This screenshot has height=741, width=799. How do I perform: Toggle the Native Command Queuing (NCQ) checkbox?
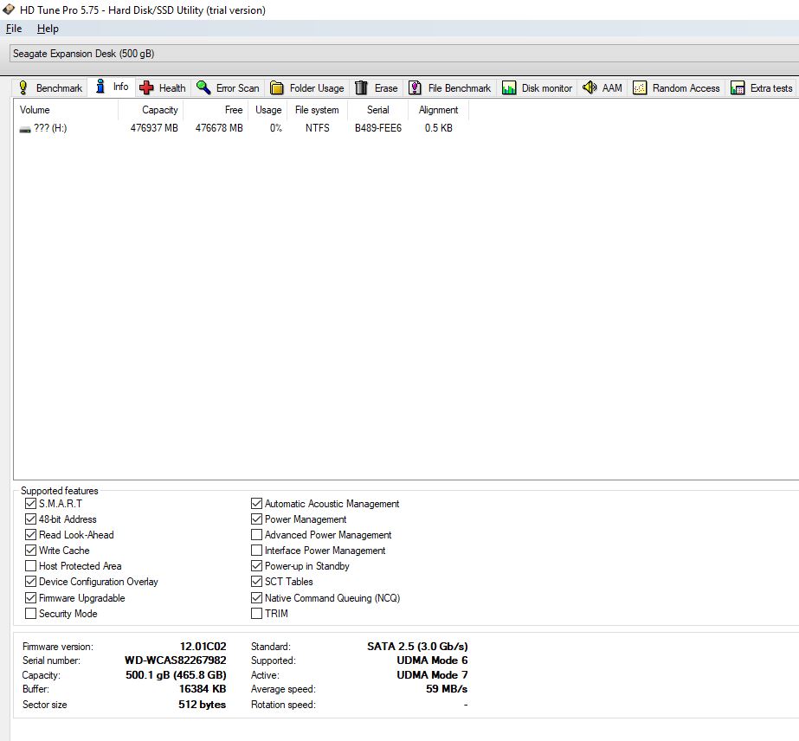[x=257, y=598]
